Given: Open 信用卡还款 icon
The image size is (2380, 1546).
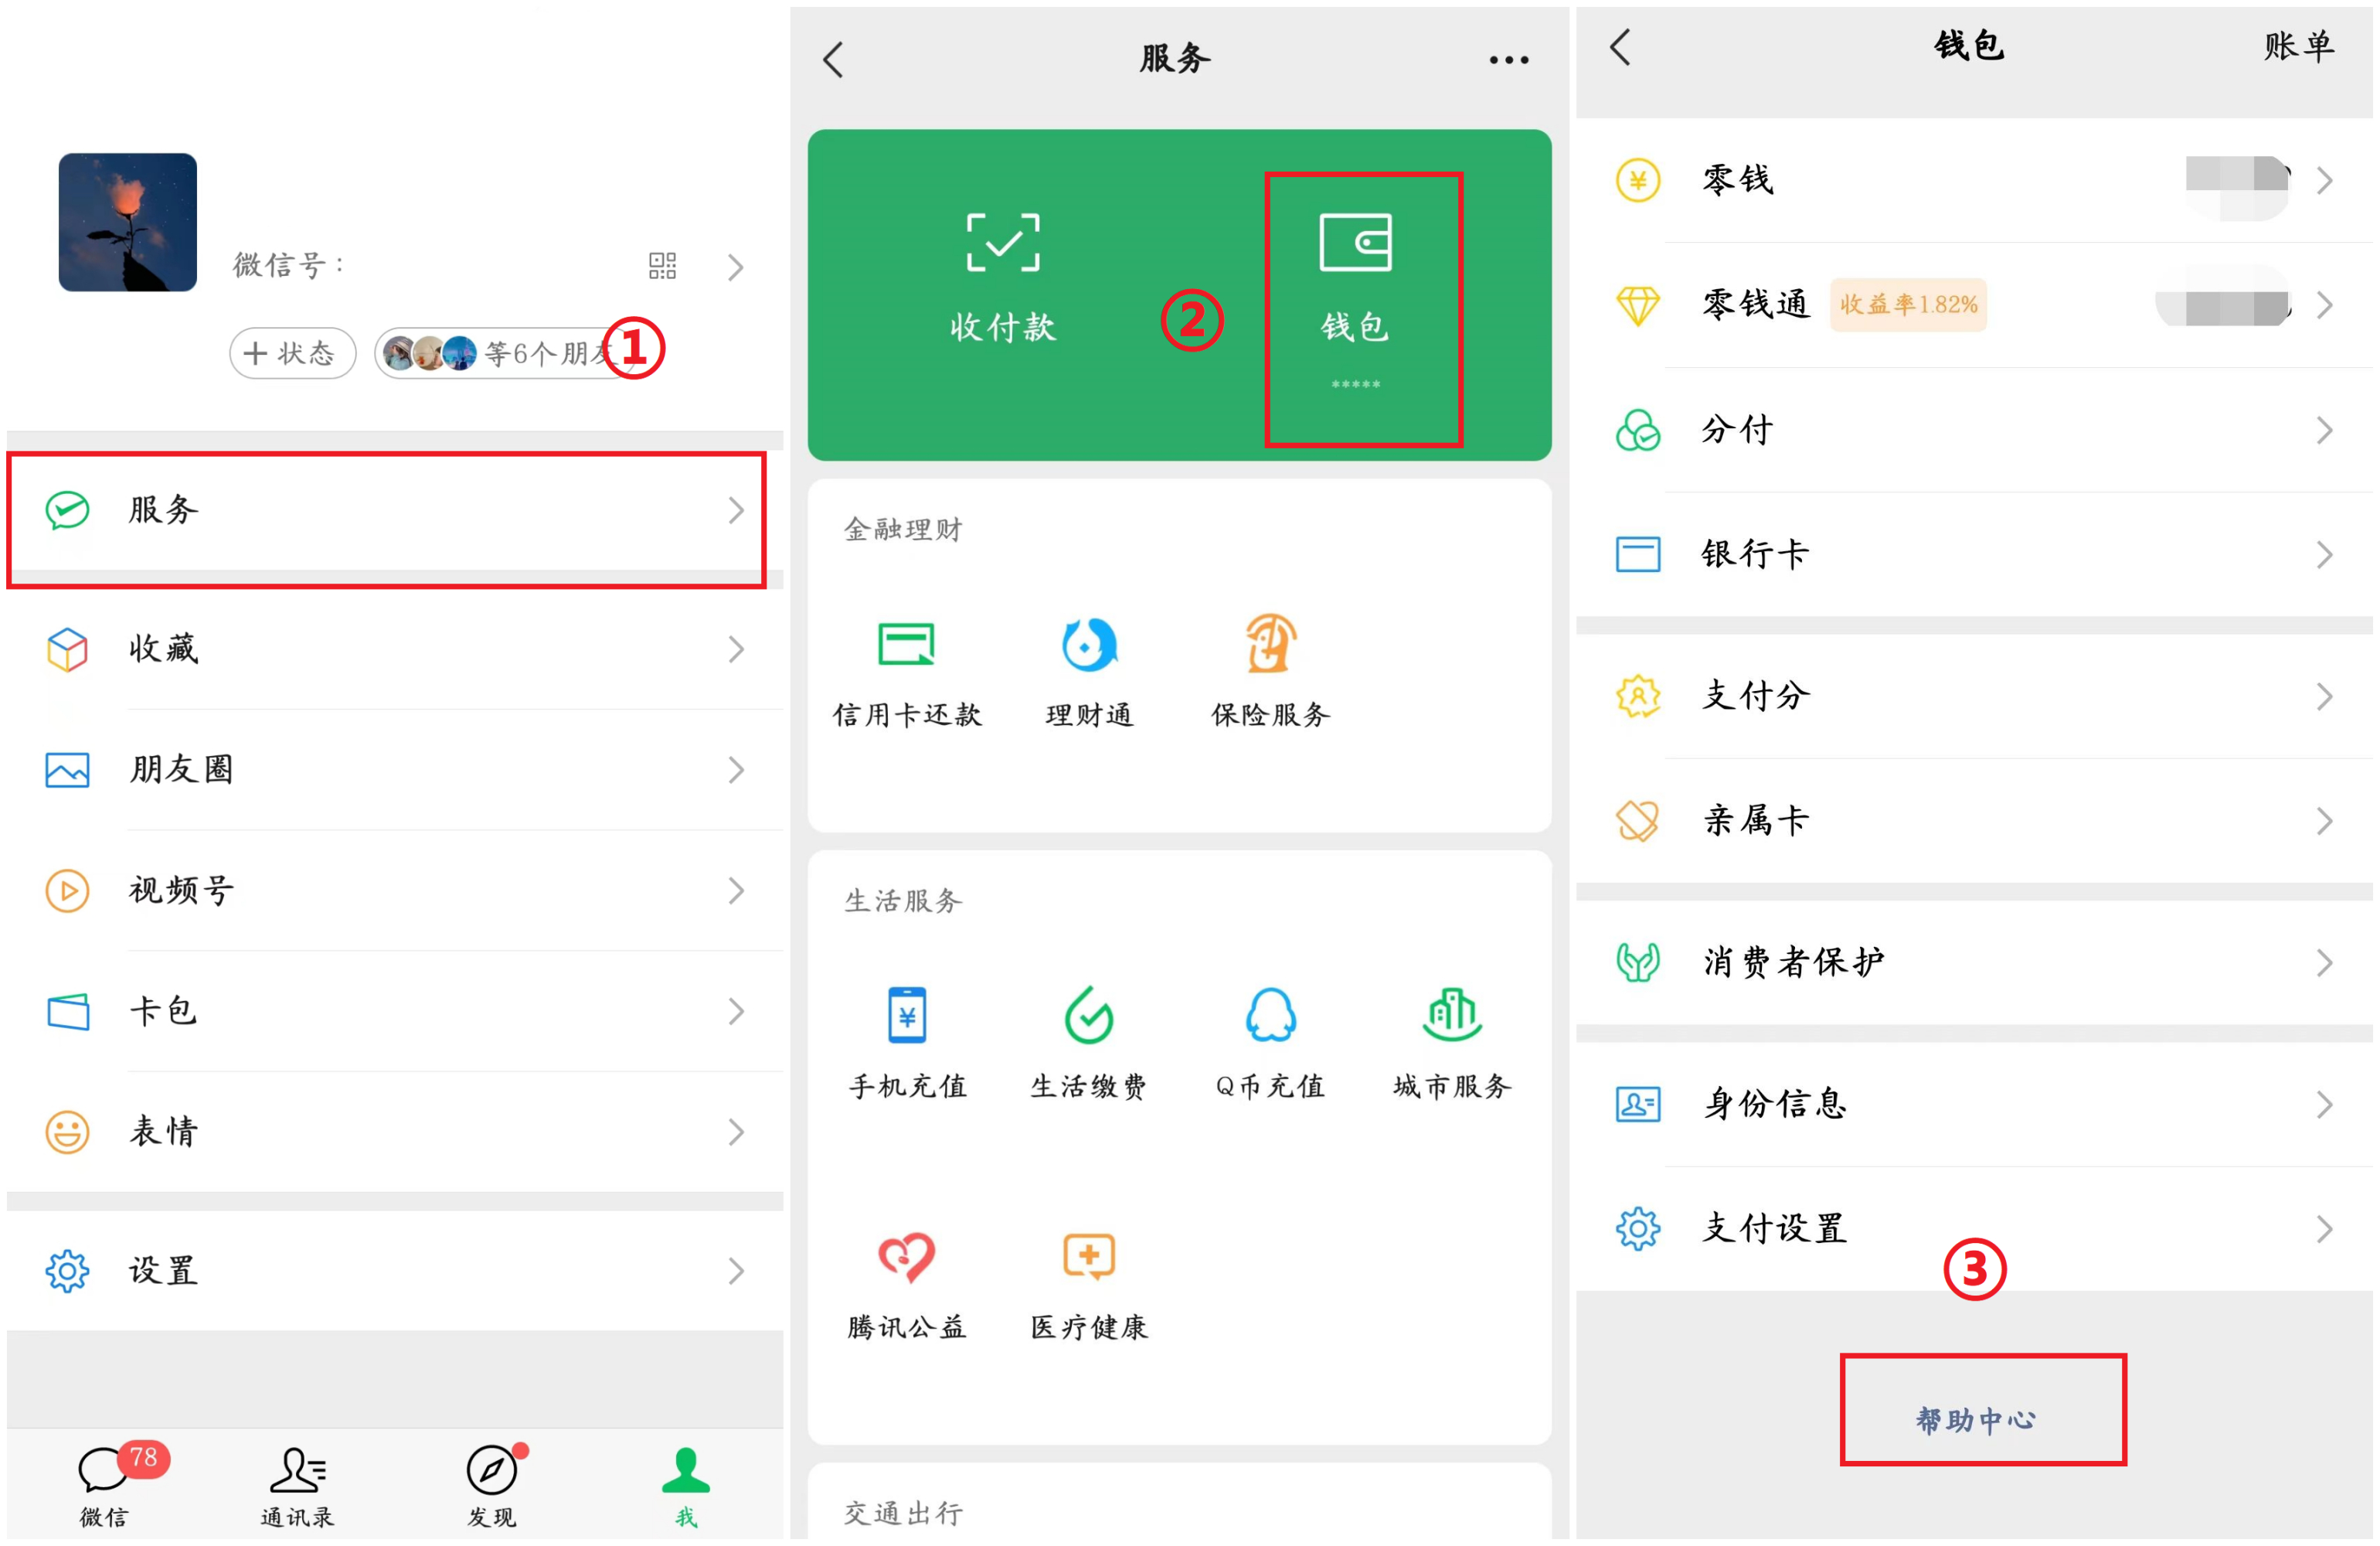Looking at the screenshot, I should (906, 643).
